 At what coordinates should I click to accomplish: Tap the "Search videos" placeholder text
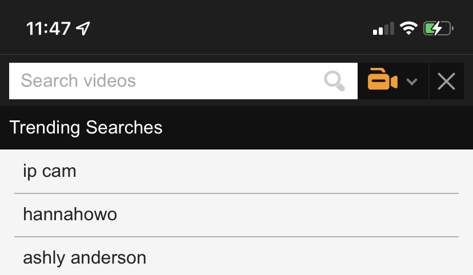coord(78,81)
